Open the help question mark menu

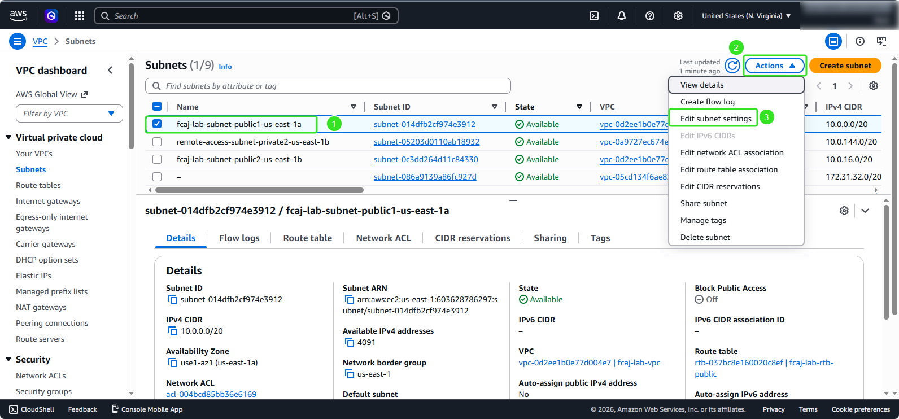(x=650, y=16)
